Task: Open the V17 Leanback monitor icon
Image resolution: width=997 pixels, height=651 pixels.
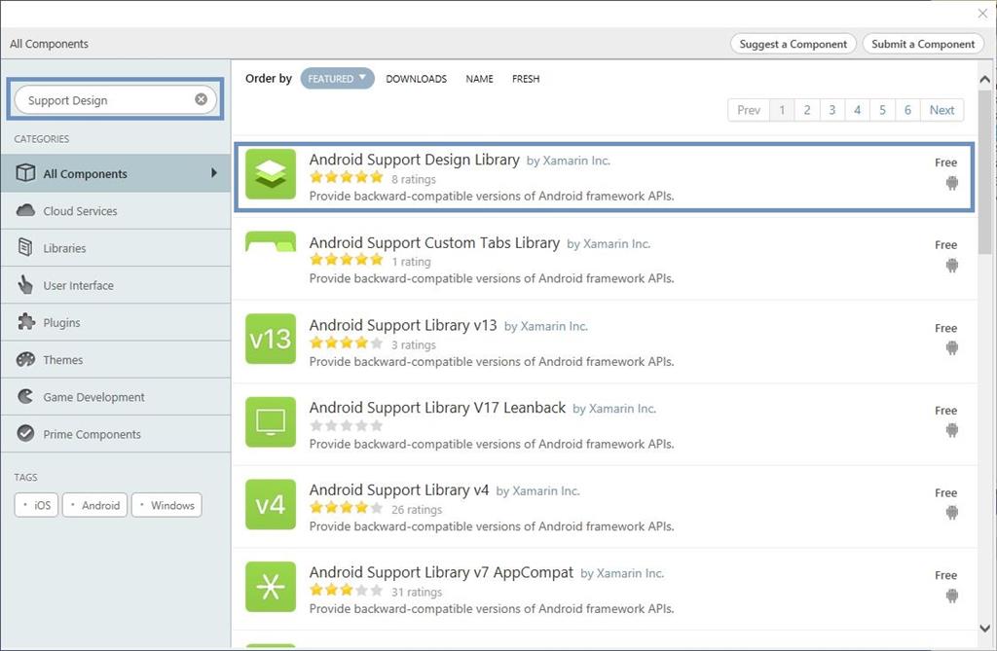Action: [x=271, y=421]
